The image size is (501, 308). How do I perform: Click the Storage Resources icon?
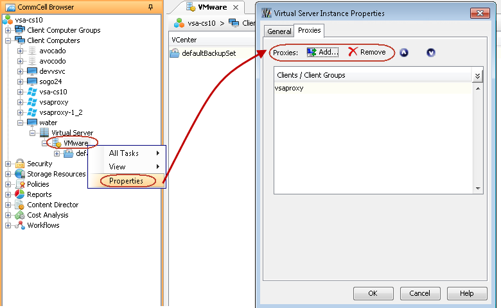20,174
